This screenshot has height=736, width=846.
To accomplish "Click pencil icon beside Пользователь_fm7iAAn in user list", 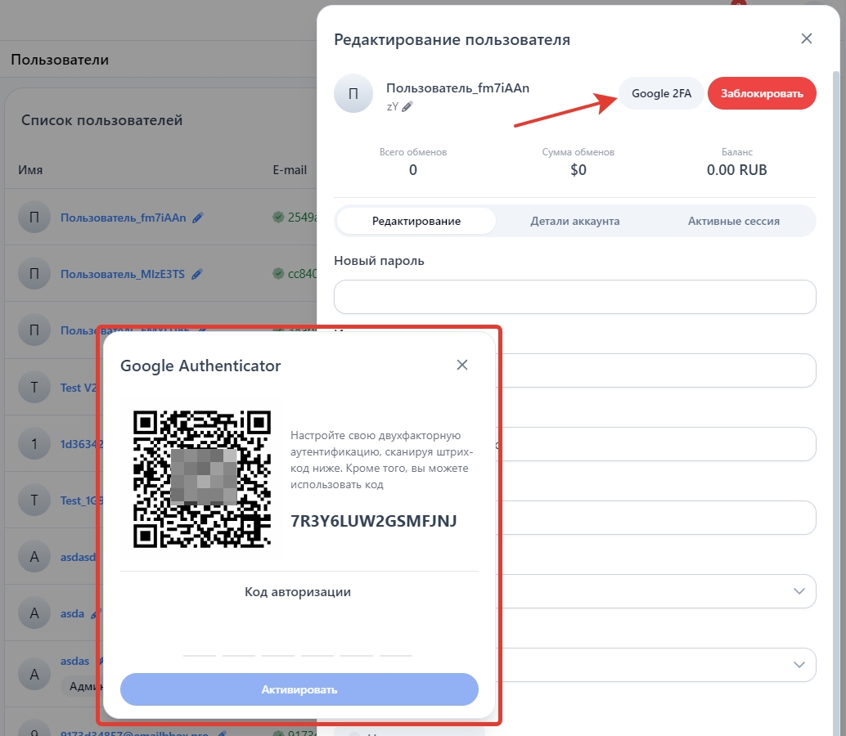I will point(198,218).
